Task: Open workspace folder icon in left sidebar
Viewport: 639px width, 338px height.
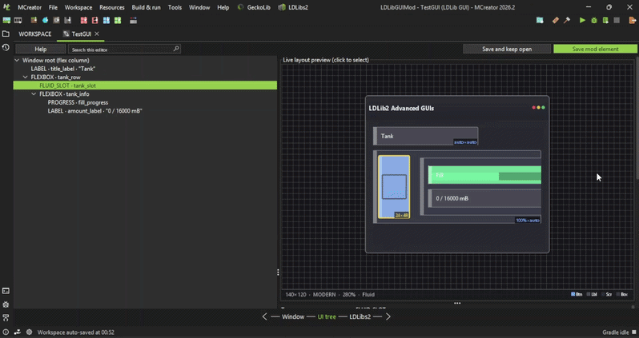Action: (6, 34)
